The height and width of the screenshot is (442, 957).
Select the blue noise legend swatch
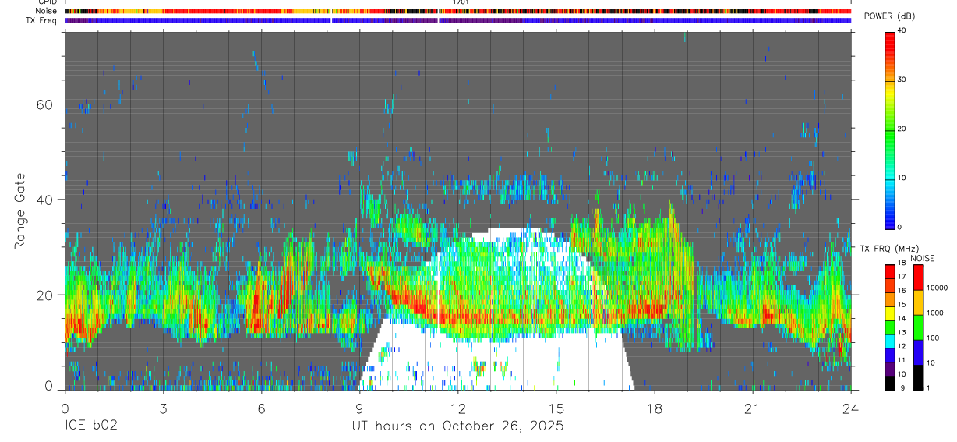point(918,352)
